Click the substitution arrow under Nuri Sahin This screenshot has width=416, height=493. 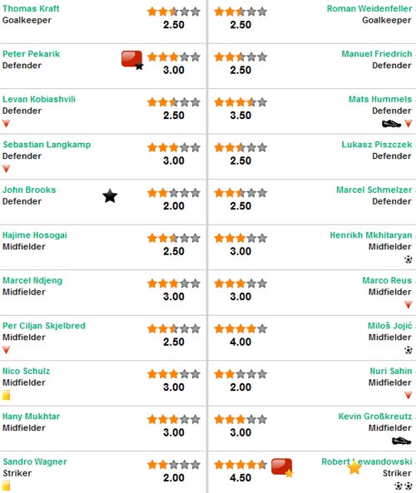point(409,395)
